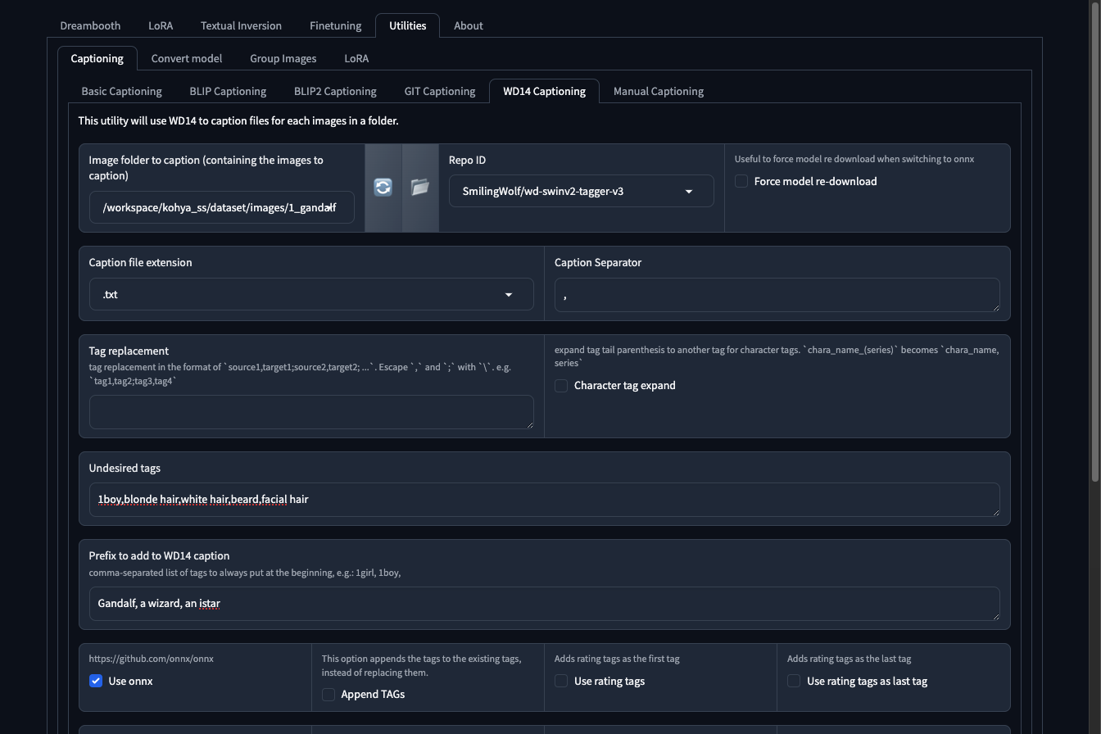The height and width of the screenshot is (734, 1101).
Task: Switch to the Group Images tab
Action: pyautogui.click(x=283, y=58)
